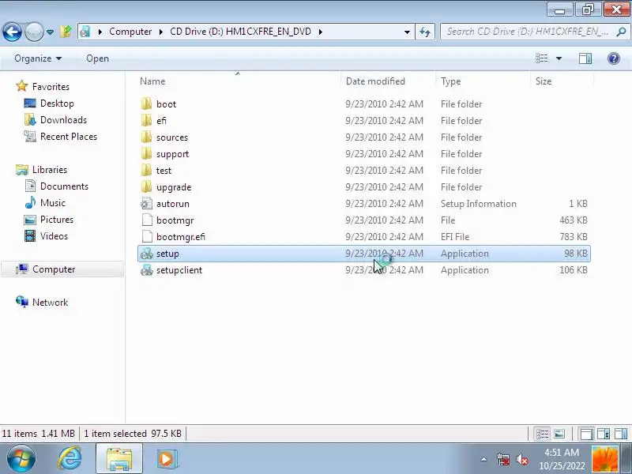The width and height of the screenshot is (632, 474).
Task: Click the network status tray icon
Action: click(x=503, y=459)
